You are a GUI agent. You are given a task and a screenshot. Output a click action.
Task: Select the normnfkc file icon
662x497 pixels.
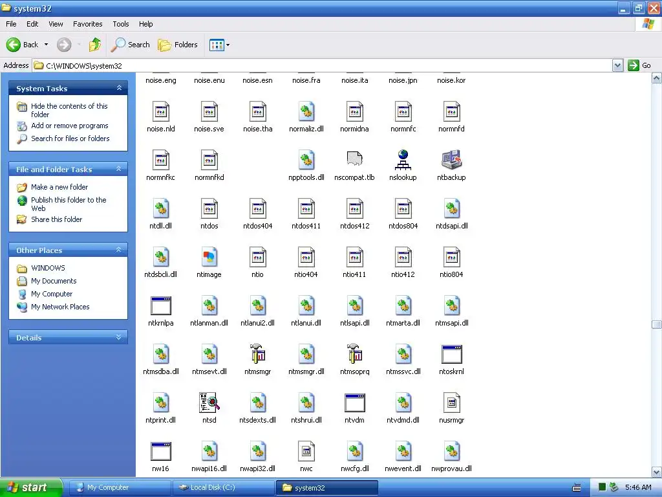pyautogui.click(x=160, y=160)
